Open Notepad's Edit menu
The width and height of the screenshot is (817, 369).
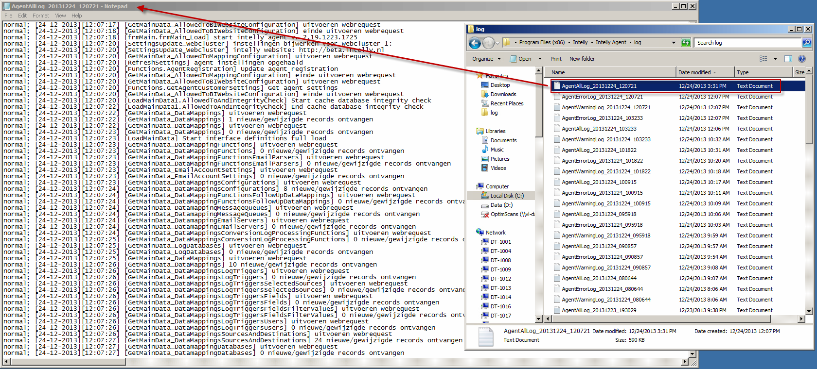(22, 16)
